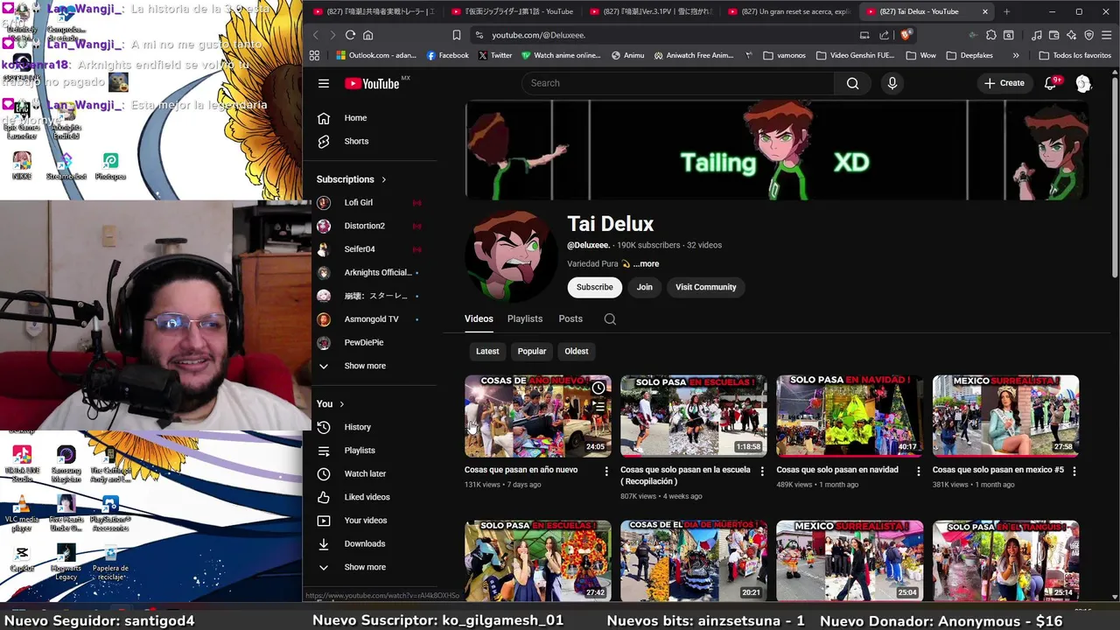Go to the YouTube logo home link
Image resolution: width=1120 pixels, height=630 pixels.
click(x=372, y=83)
